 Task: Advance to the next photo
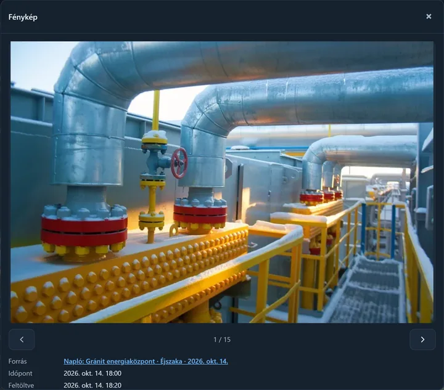[x=422, y=339]
